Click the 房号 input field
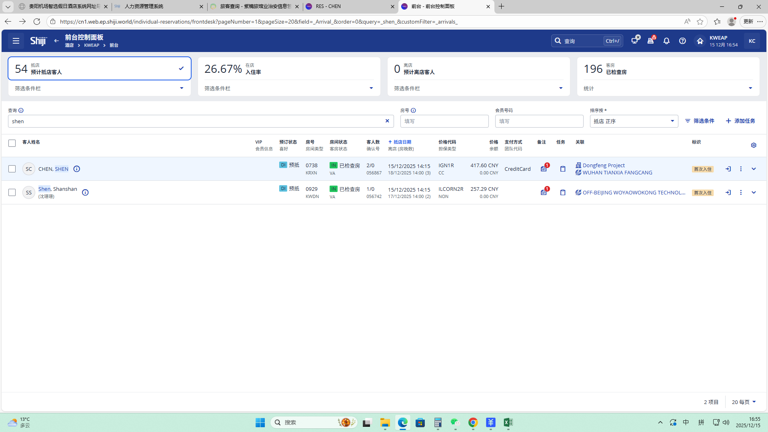 [444, 121]
